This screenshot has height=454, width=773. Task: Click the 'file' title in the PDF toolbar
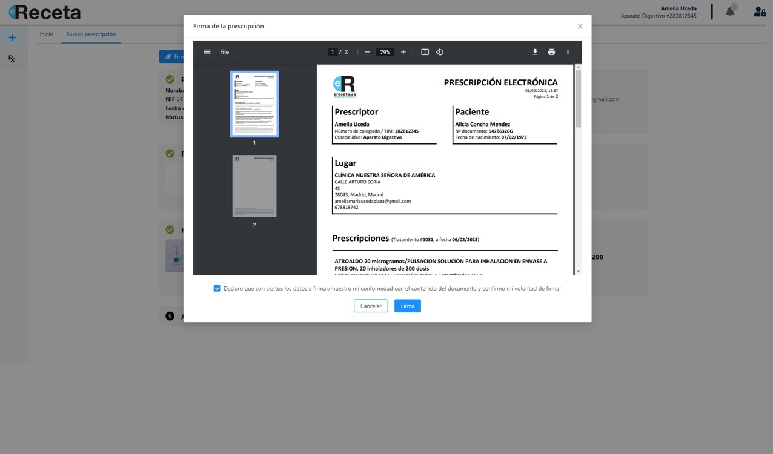click(x=225, y=52)
